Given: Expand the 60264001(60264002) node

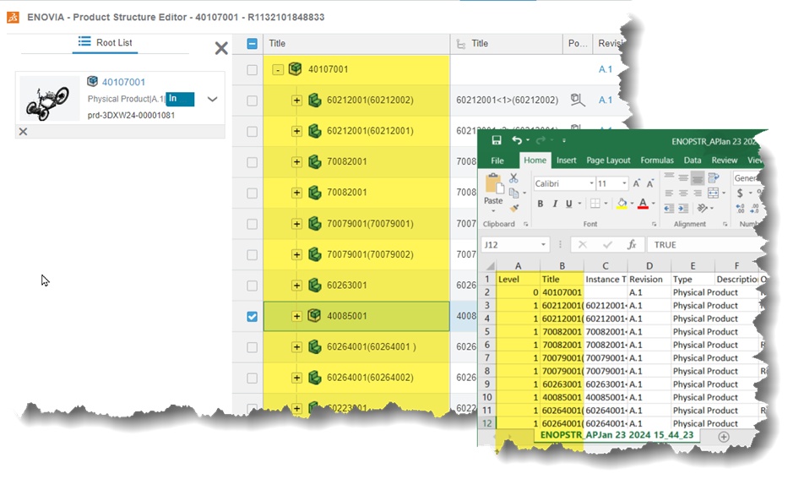Looking at the screenshot, I should point(296,378).
